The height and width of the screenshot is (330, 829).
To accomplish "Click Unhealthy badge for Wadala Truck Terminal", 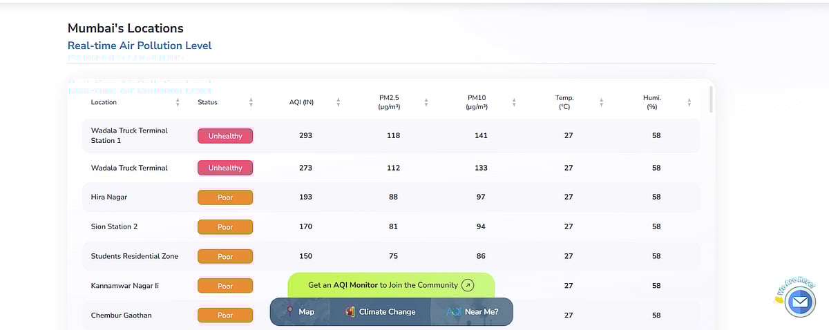I will (x=225, y=168).
